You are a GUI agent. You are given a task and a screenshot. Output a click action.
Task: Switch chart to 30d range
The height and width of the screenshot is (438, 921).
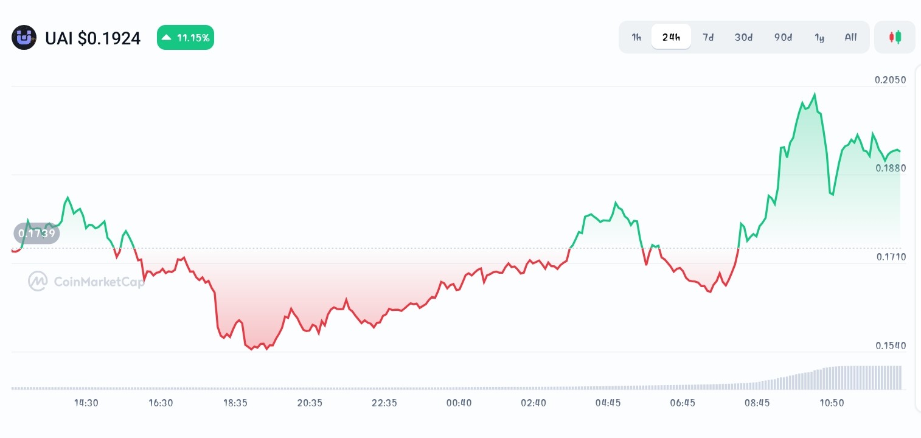743,37
